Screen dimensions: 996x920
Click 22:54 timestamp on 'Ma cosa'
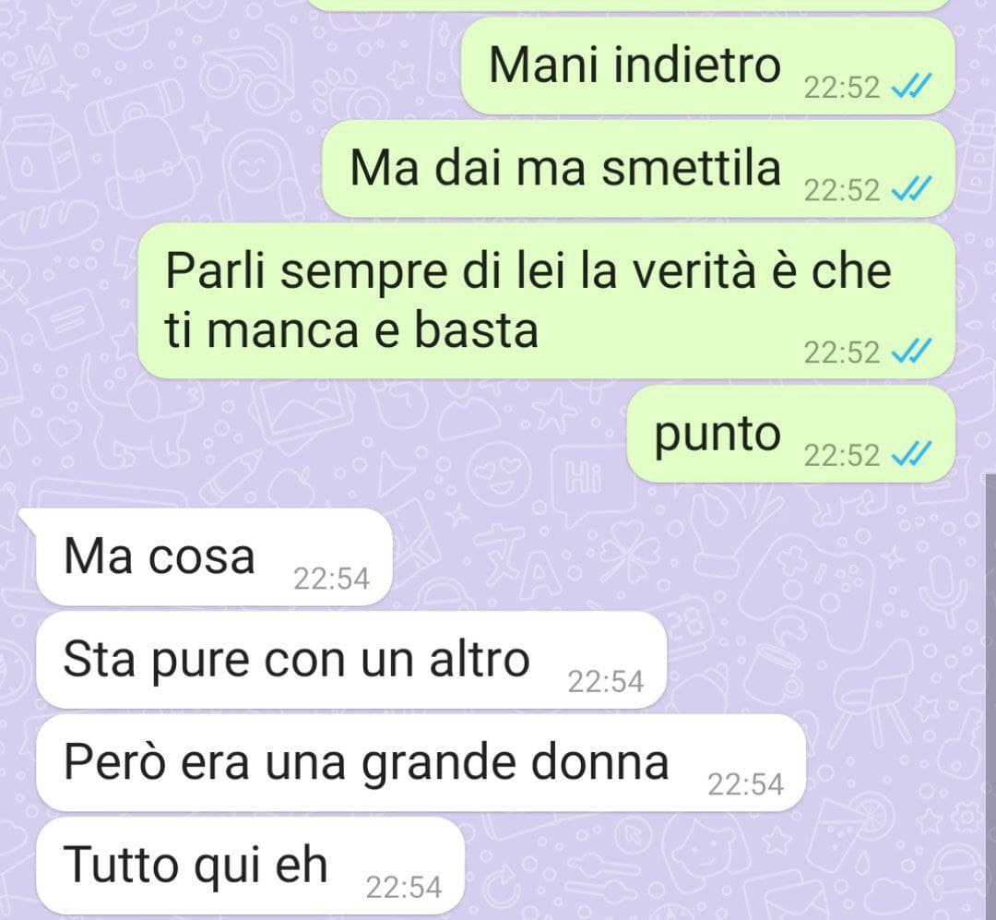pyautogui.click(x=332, y=579)
